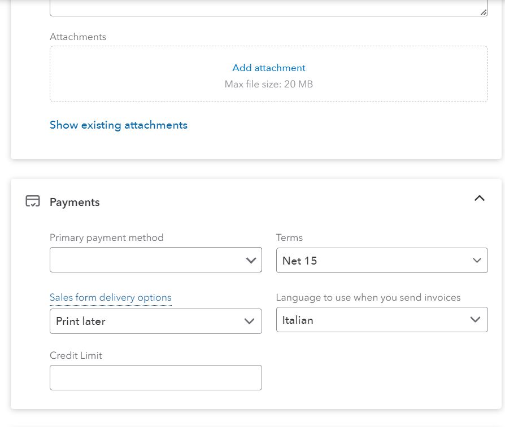Image resolution: width=505 pixels, height=427 pixels.
Task: Open the Primary payment method dropdown
Action: (156, 260)
